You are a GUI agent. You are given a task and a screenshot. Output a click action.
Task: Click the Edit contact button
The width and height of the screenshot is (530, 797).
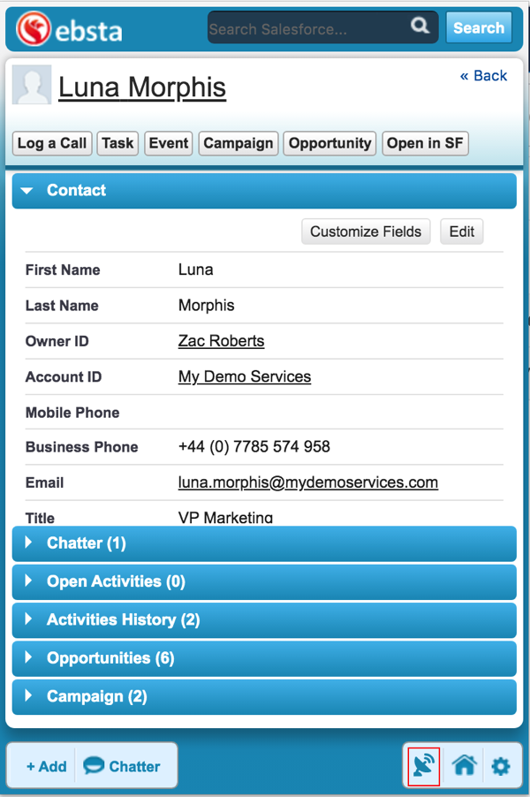click(x=461, y=232)
